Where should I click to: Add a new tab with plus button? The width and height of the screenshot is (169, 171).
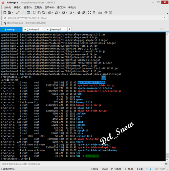69,29
